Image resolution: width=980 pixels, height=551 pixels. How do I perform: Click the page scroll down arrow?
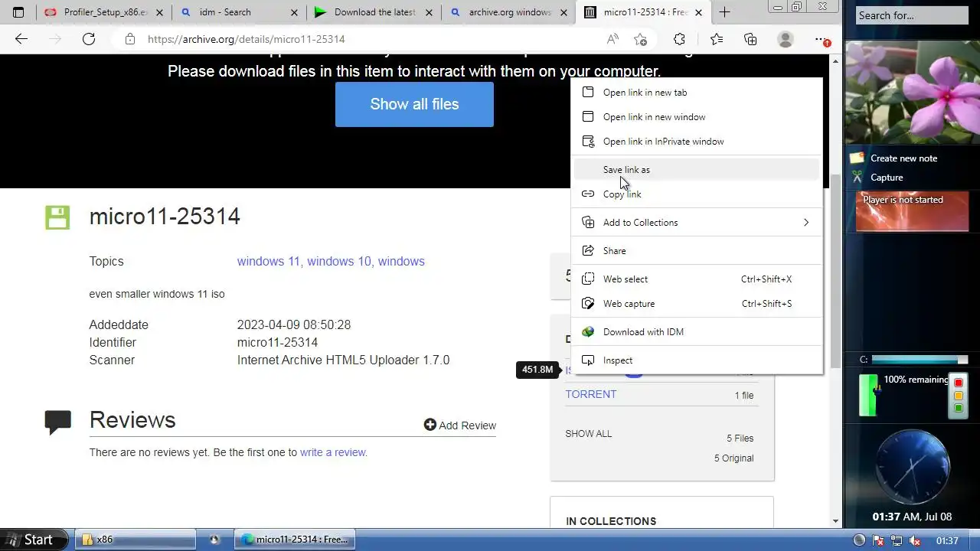point(835,521)
